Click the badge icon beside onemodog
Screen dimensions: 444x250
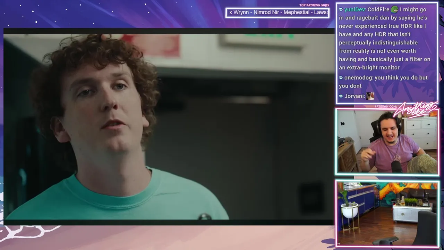click(341, 78)
